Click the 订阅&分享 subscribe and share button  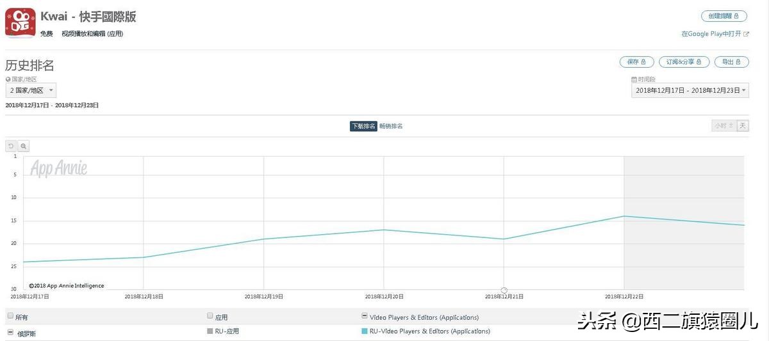click(x=684, y=62)
